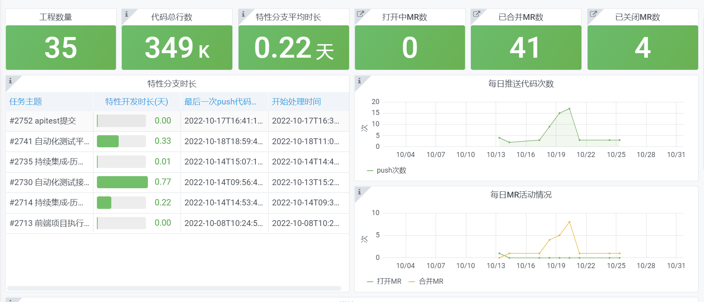Click 合并MR chart peak point at 8
Screen dimensions: 704x302
click(x=569, y=222)
